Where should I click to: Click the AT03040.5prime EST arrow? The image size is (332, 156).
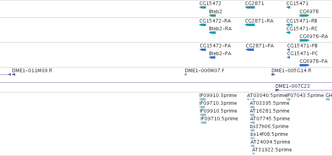pyautogui.click(x=251, y=99)
